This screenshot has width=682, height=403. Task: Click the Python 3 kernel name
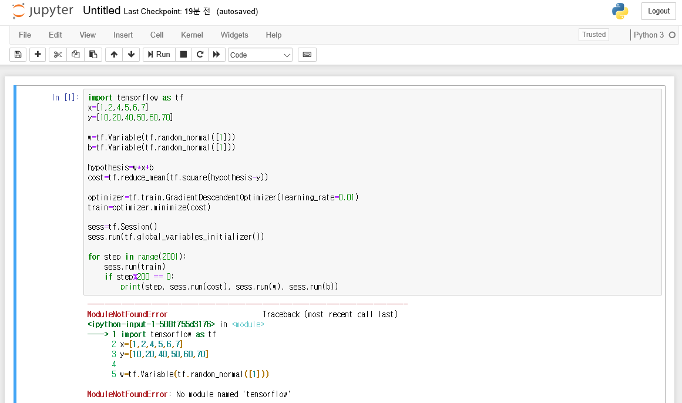[649, 35]
